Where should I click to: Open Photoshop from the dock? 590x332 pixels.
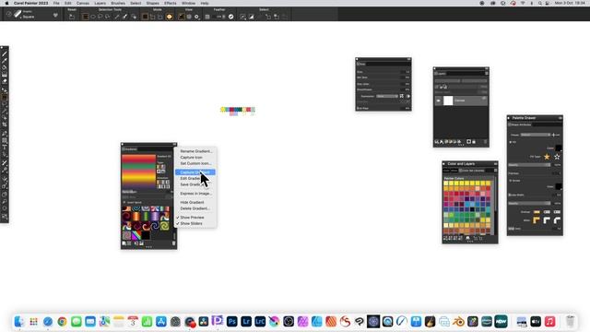pos(231,322)
